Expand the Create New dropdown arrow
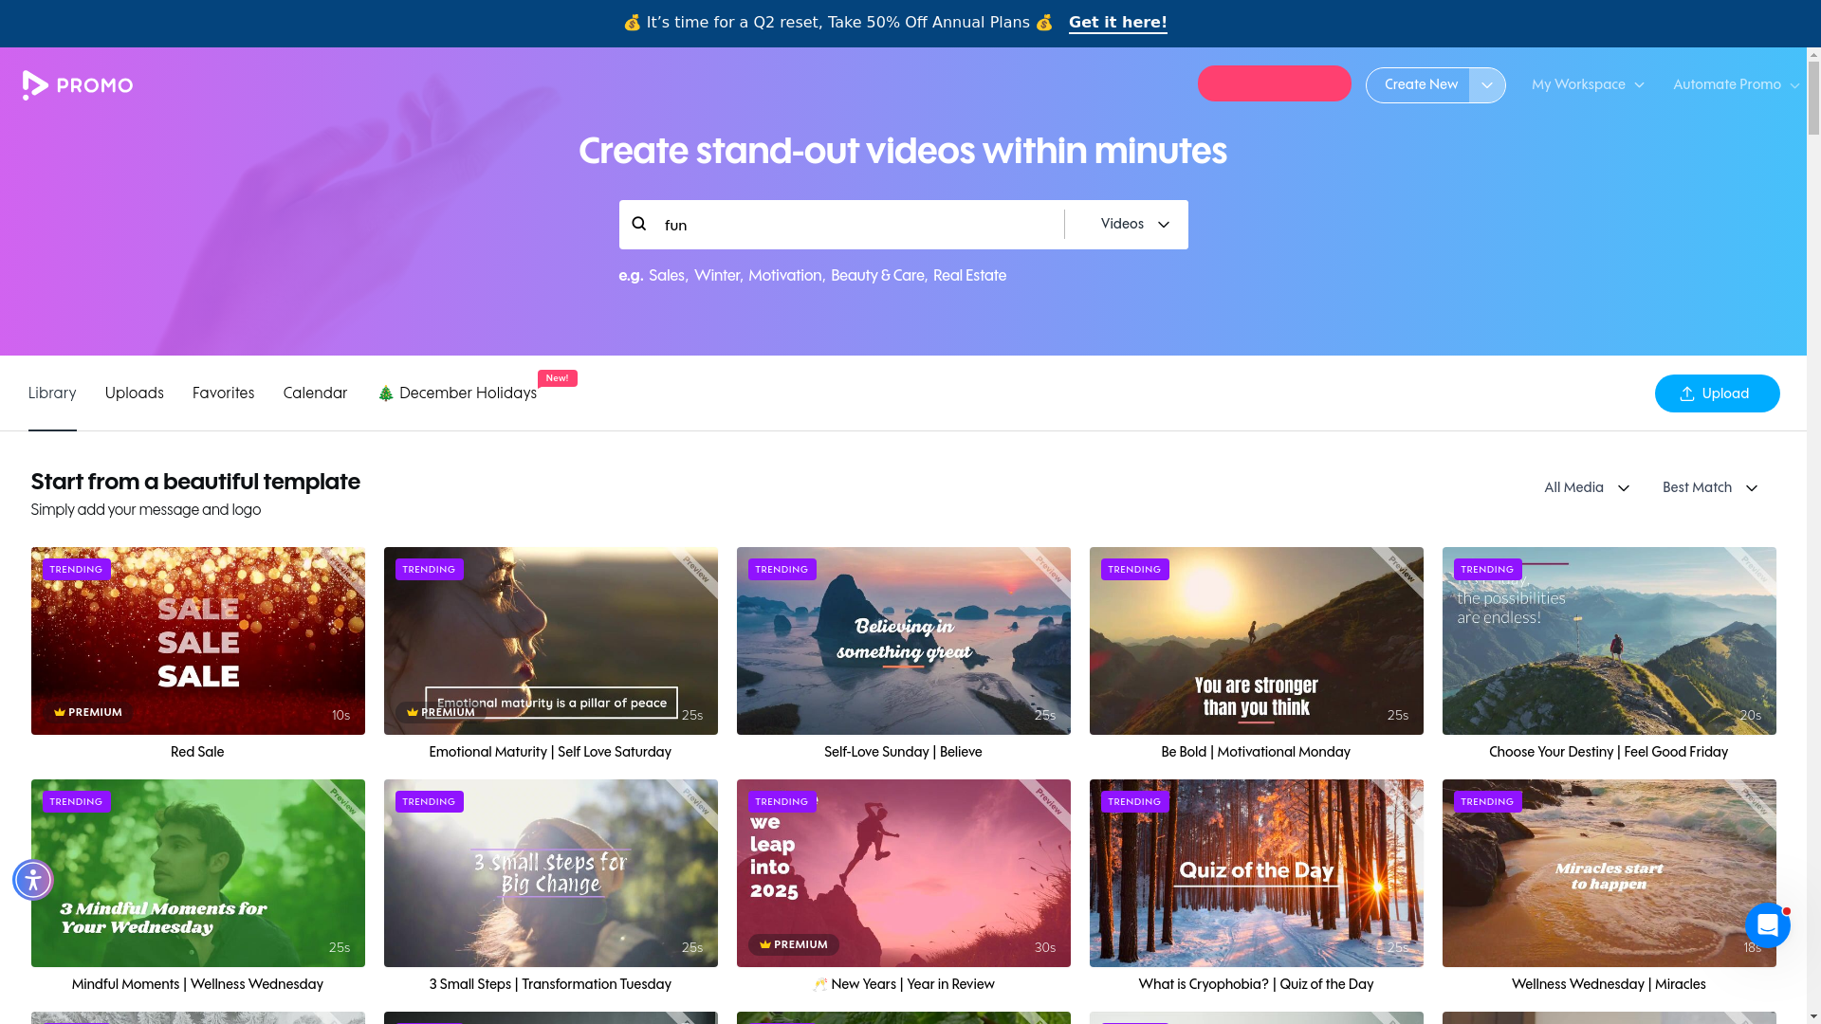The height and width of the screenshot is (1024, 1821). (1486, 85)
